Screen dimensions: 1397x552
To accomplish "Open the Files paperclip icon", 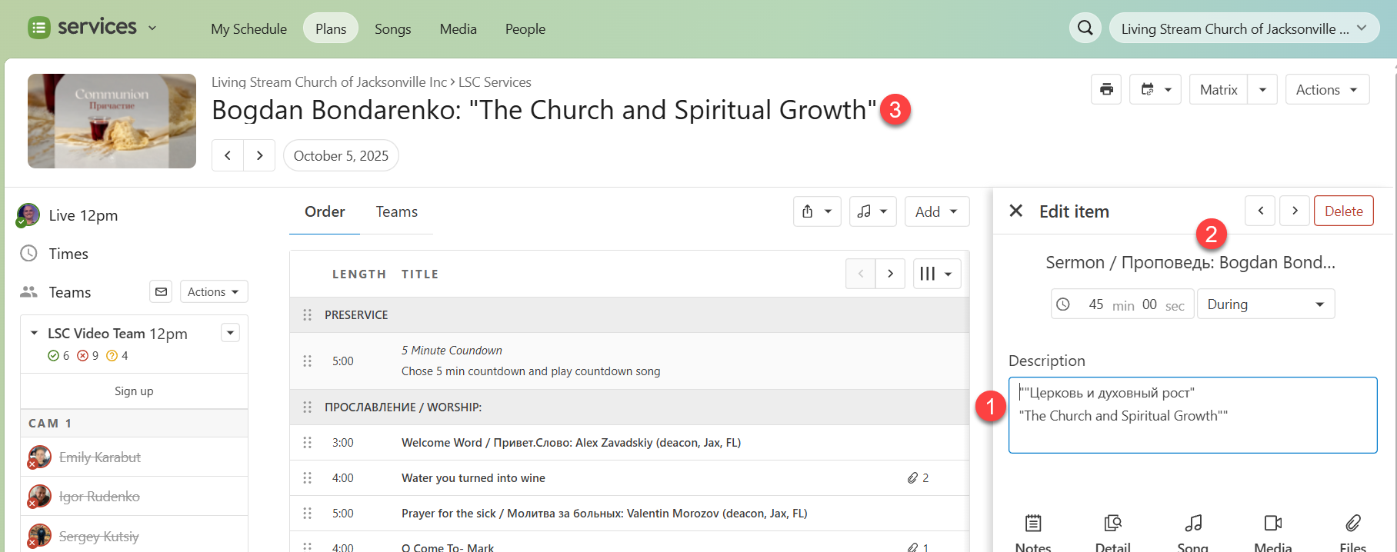I will 1352,524.
